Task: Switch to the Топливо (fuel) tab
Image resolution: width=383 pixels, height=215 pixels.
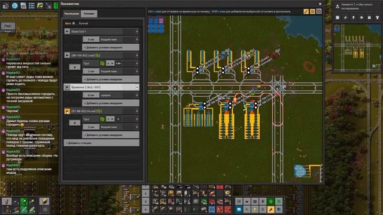Action: tap(89, 14)
